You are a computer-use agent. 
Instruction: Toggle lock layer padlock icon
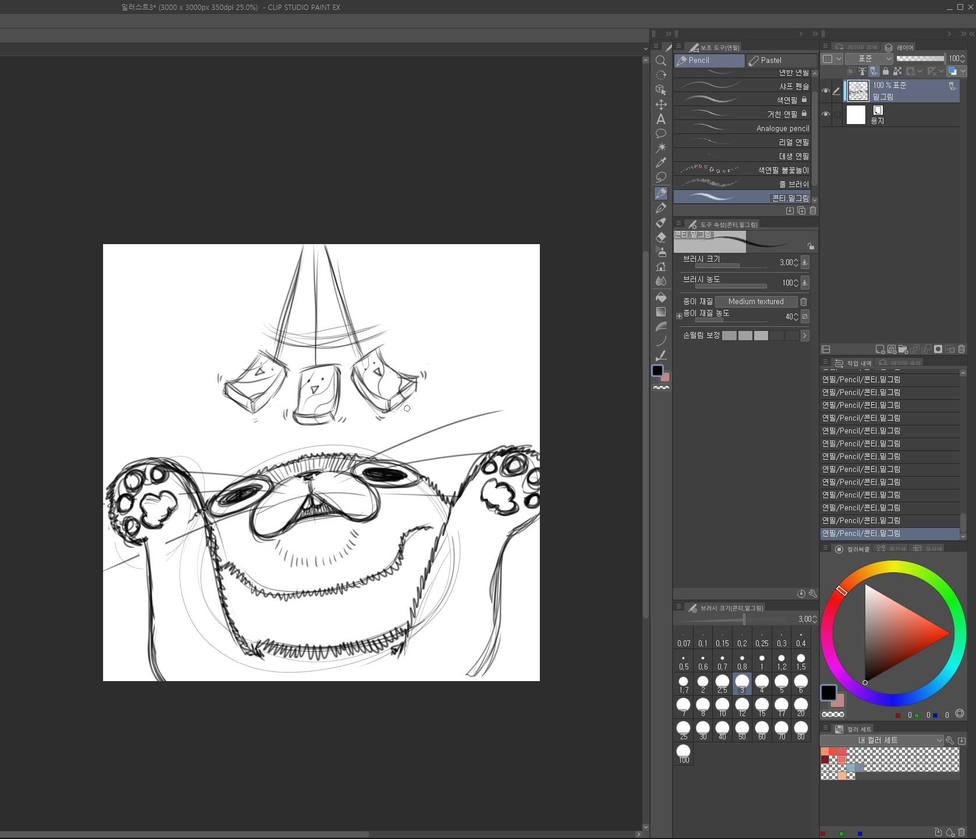pos(886,71)
